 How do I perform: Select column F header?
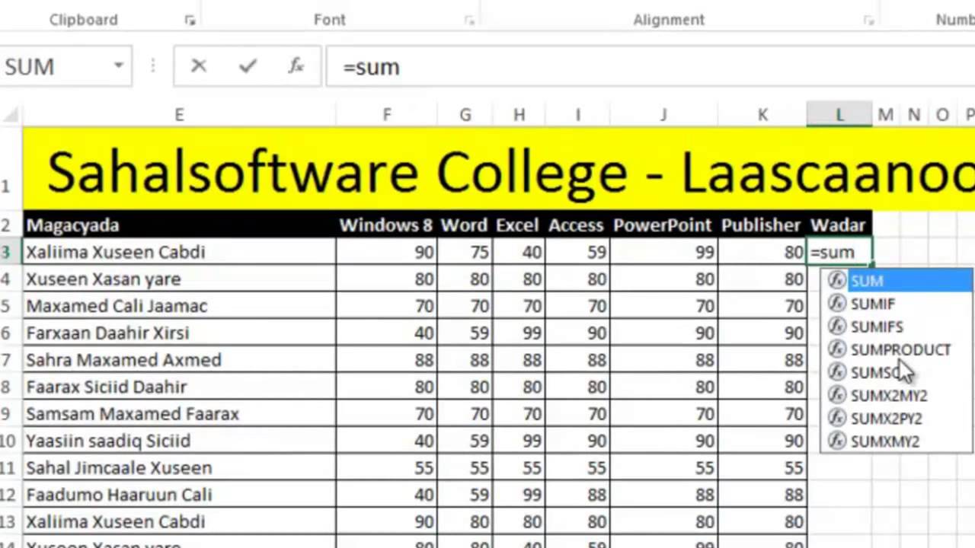(387, 115)
